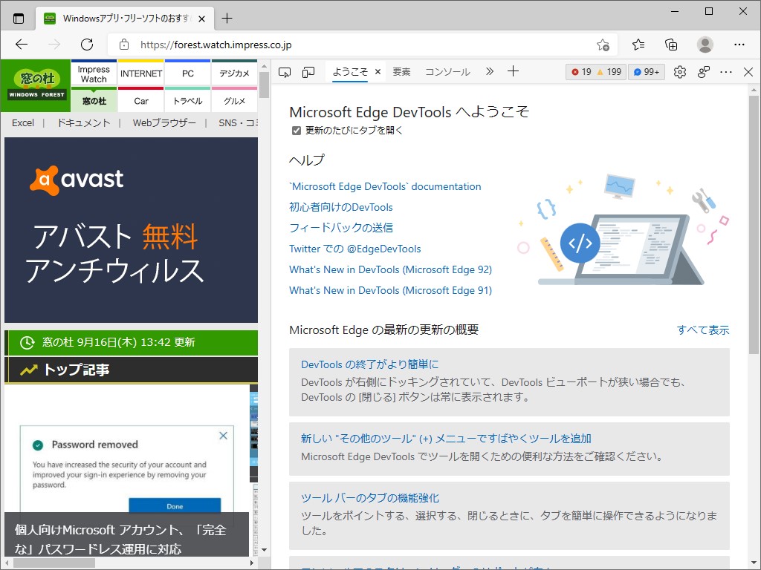
Task: Open the DevTools more options menu
Action: click(726, 72)
